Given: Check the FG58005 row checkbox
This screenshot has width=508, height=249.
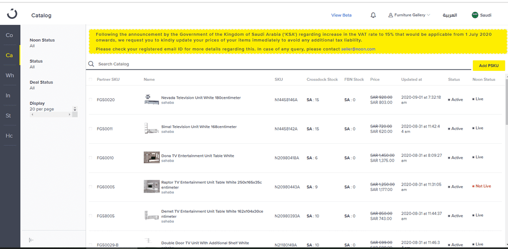Looking at the screenshot, I should (90, 216).
